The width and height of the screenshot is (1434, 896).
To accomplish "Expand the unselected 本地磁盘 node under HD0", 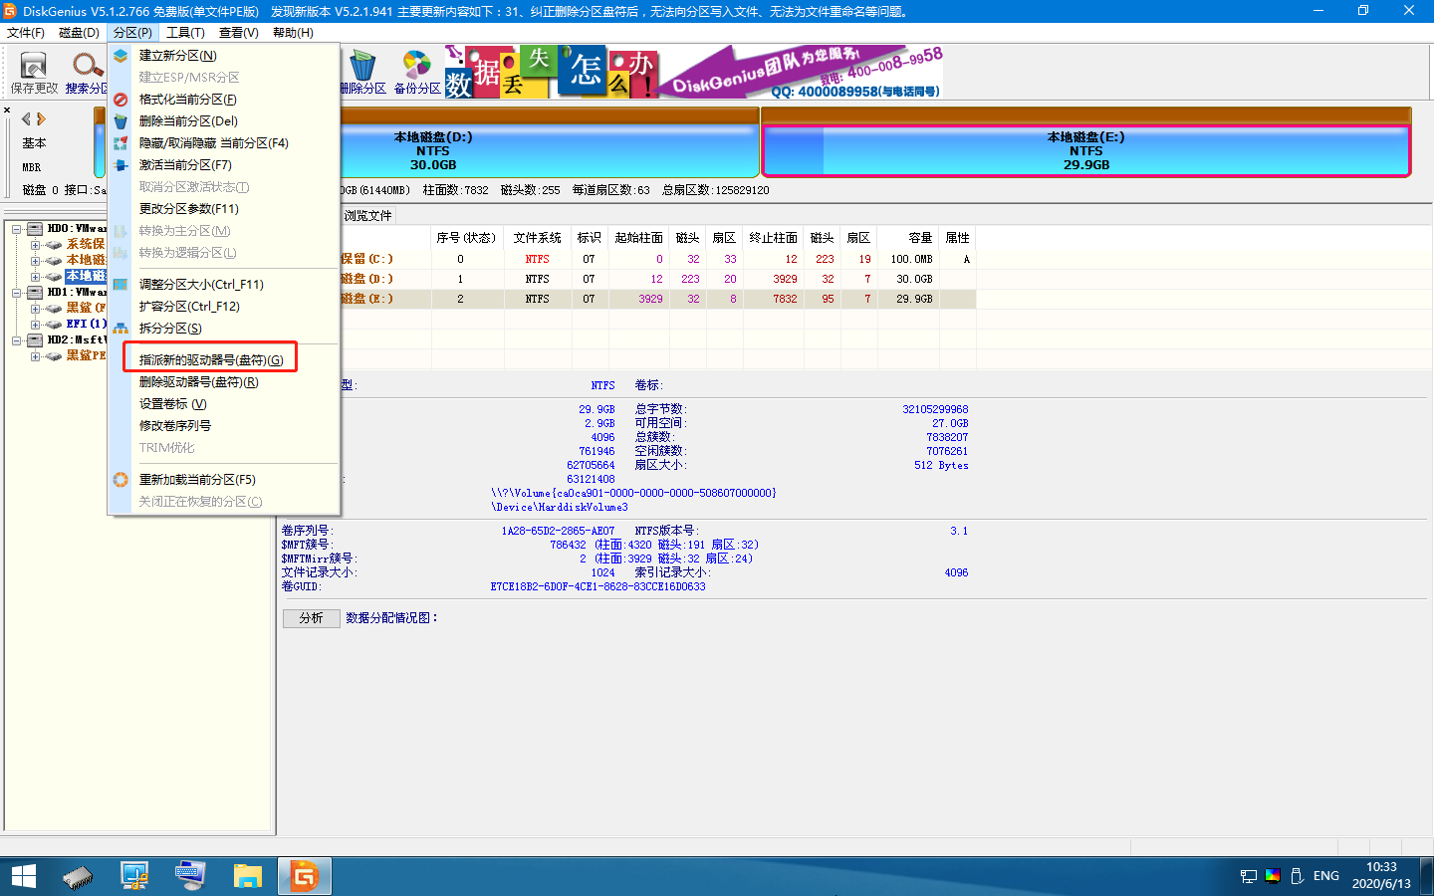I will coord(35,261).
